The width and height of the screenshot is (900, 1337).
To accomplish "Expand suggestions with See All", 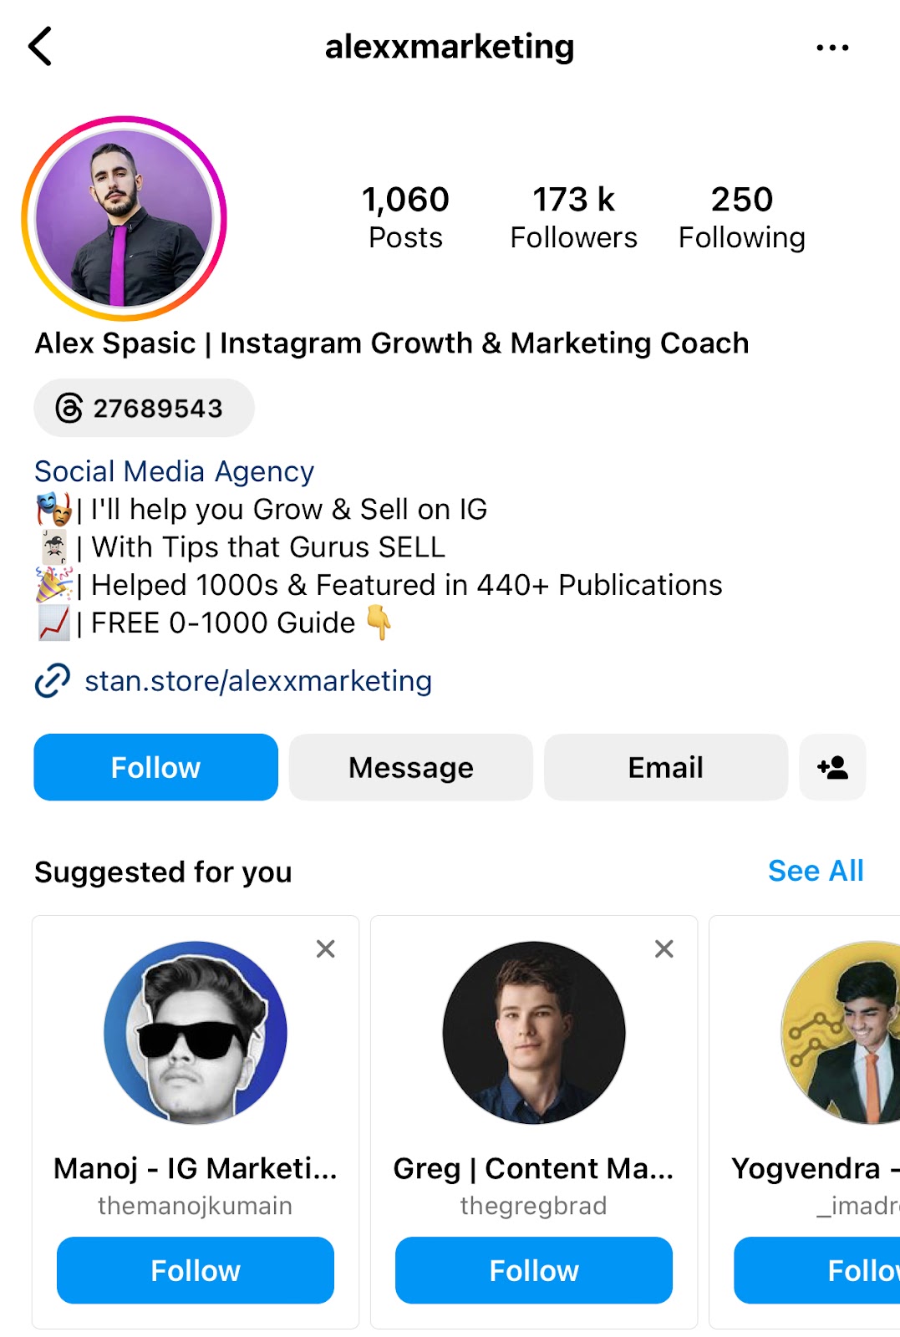I will (816, 871).
